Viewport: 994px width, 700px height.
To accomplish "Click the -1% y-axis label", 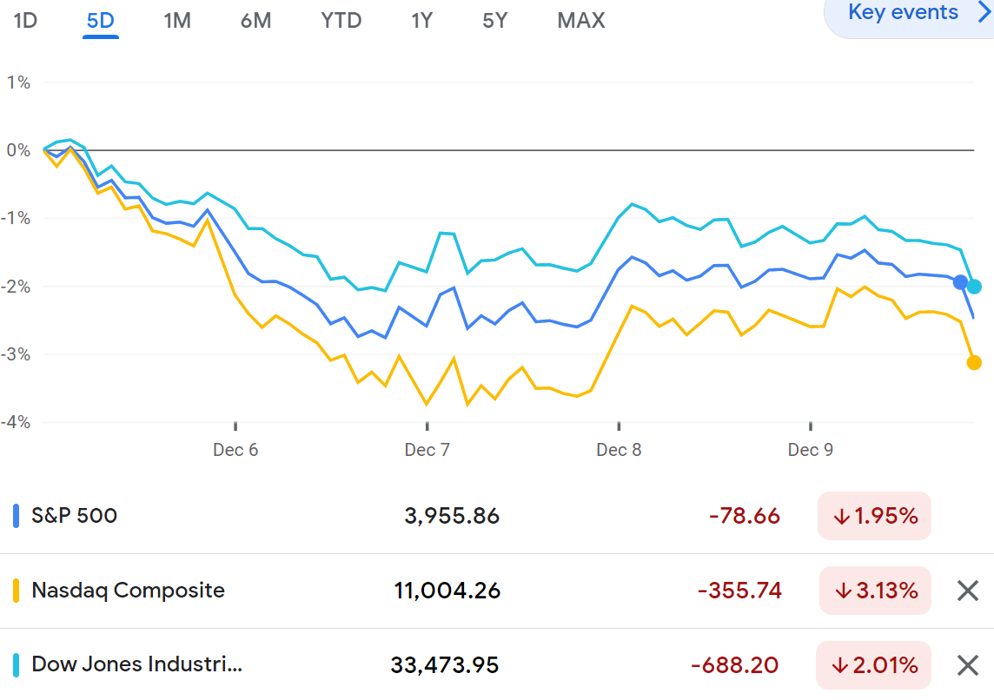I will 16,219.
